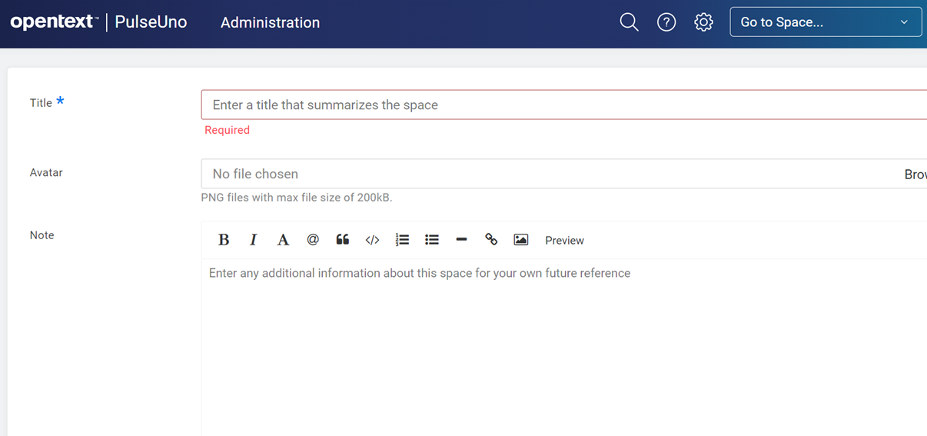Open the settings gear icon
927x436 pixels.
[x=703, y=22]
